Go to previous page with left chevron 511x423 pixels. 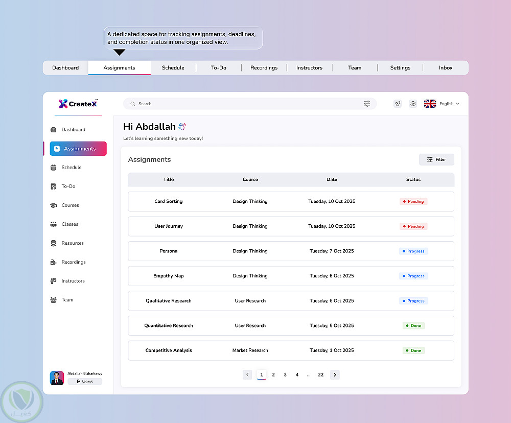[247, 375]
